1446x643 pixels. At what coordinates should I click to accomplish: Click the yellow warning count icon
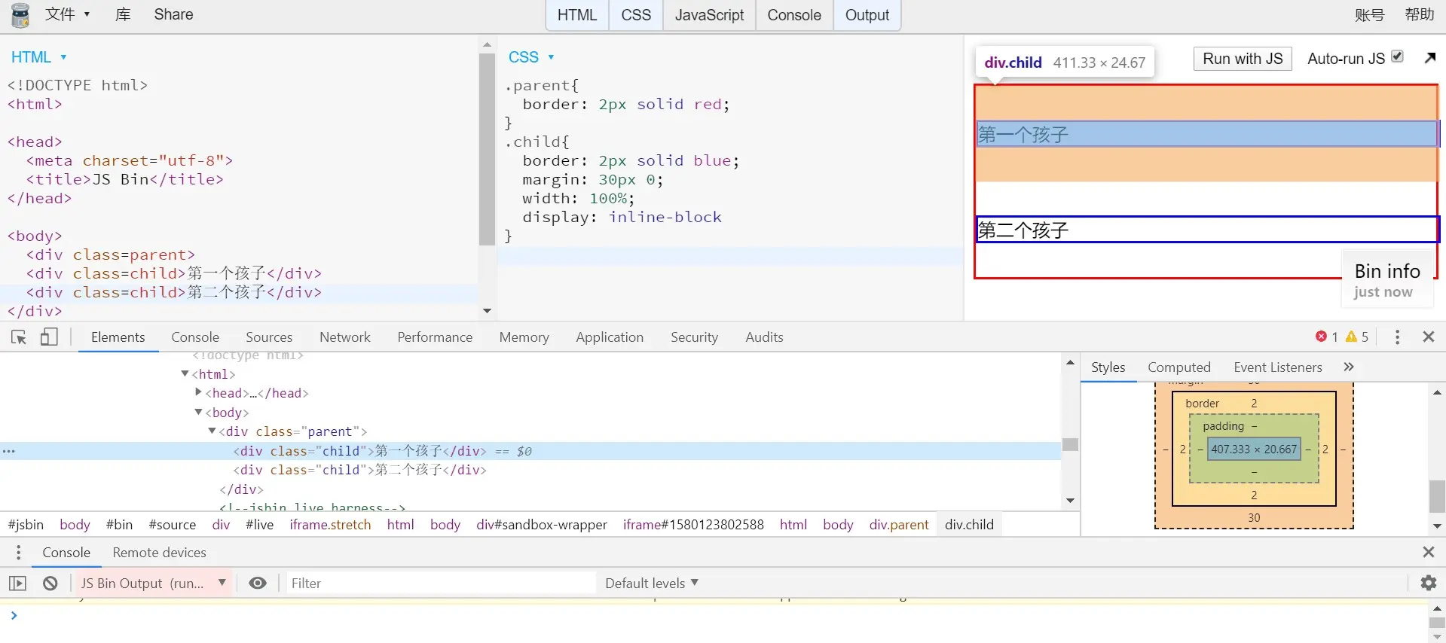point(1351,337)
